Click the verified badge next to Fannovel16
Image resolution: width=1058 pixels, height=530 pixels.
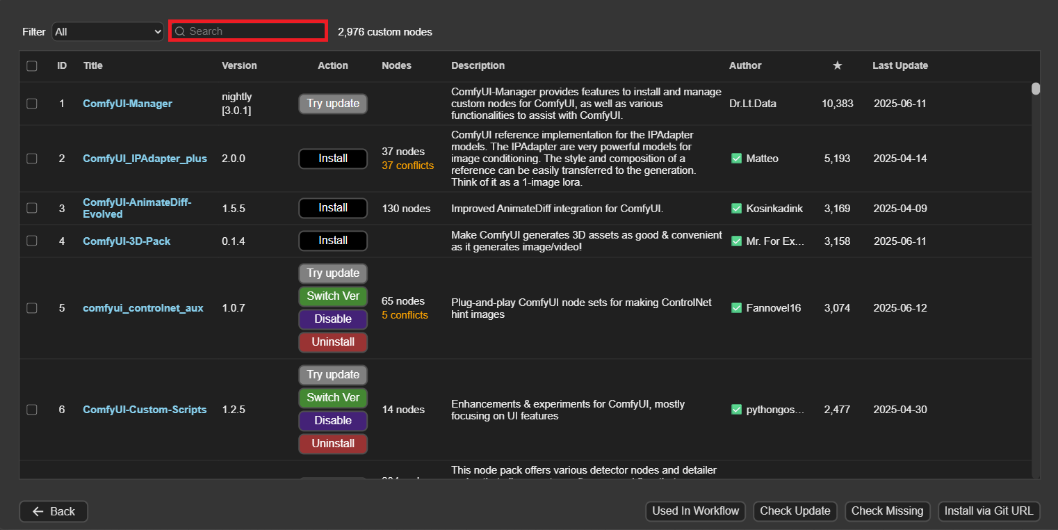[736, 307]
